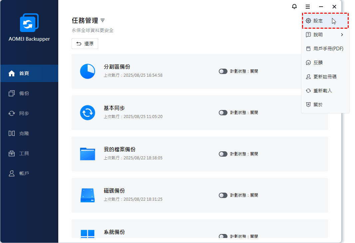Click the 分割區備份 pie chart icon
Image resolution: width=355 pixels, height=243 pixels.
coord(88,71)
